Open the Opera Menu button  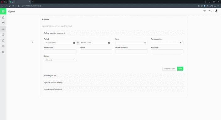[4, 2]
